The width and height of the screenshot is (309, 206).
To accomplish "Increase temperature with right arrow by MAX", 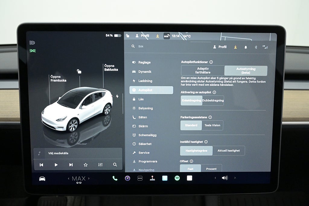I will 88,178.
